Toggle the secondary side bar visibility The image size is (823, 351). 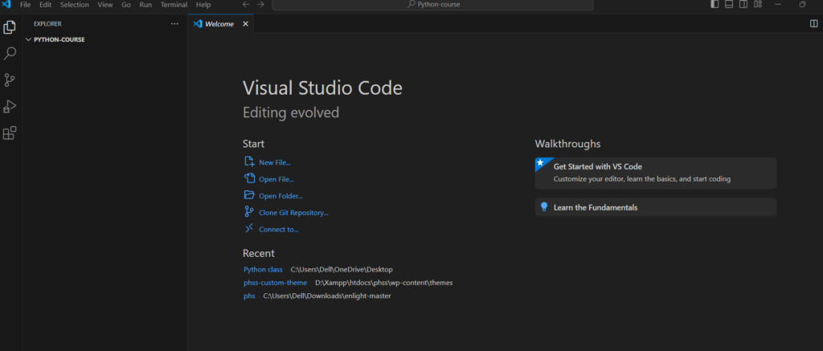tap(743, 5)
